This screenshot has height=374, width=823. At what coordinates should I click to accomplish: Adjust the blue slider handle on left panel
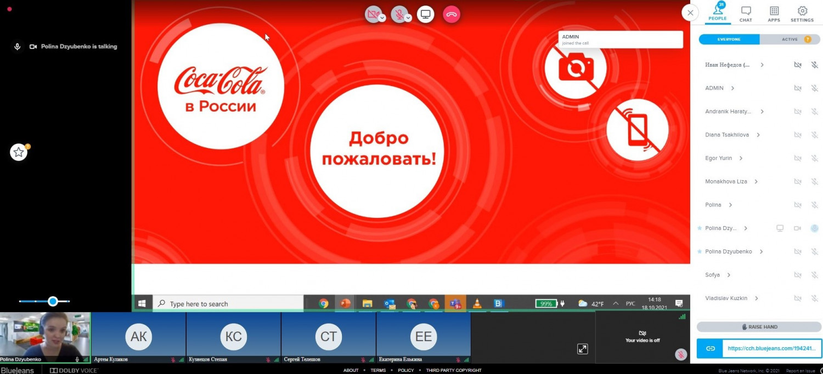point(53,301)
